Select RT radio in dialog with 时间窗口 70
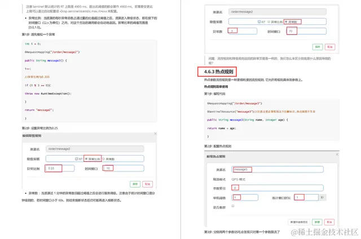This screenshot has width=361, height=239. 259,22
